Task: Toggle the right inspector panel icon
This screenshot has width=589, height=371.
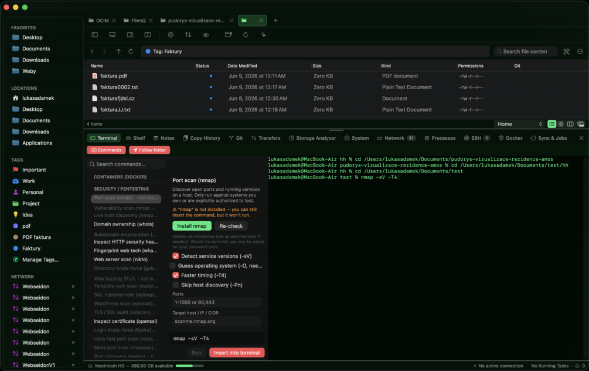Action: [x=130, y=35]
